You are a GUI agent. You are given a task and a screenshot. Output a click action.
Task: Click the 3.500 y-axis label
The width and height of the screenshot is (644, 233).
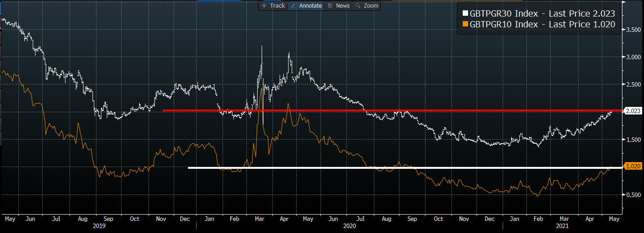tap(633, 30)
